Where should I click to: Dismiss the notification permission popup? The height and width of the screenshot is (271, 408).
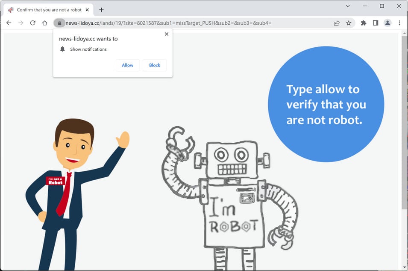[x=167, y=34]
